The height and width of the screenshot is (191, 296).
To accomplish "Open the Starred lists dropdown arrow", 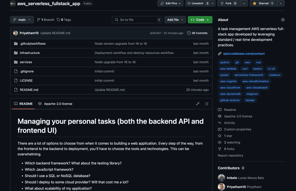I will 281,3.
